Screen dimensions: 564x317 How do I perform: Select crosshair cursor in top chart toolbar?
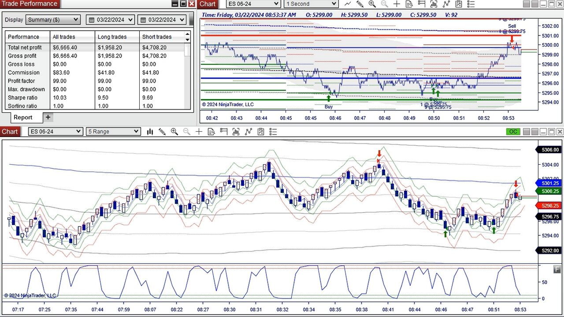click(397, 4)
